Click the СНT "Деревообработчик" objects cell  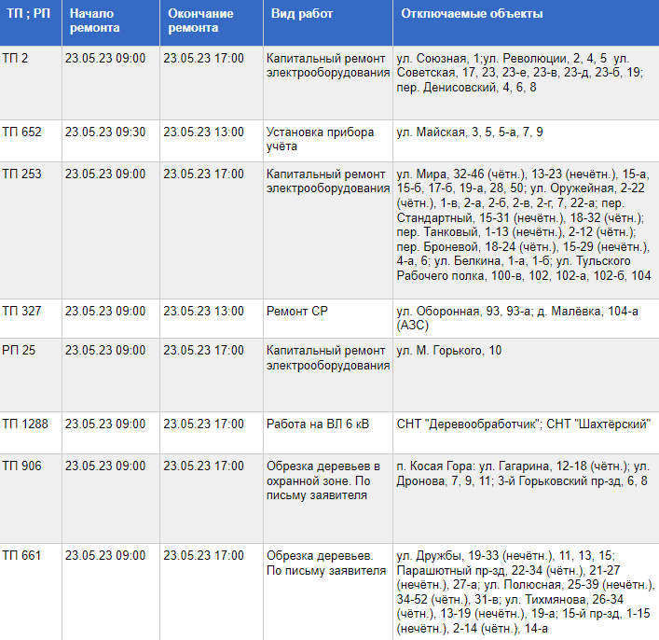(523, 424)
